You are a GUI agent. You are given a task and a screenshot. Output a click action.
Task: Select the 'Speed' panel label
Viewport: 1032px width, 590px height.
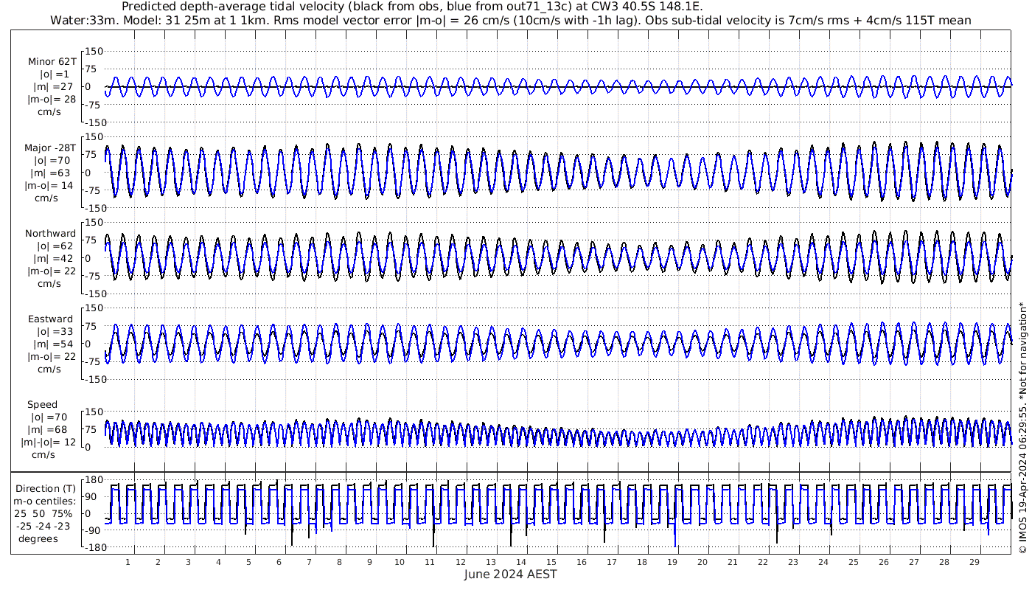coord(42,405)
